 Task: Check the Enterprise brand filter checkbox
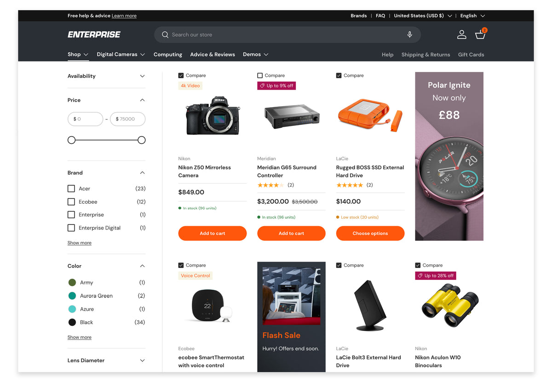tap(71, 215)
